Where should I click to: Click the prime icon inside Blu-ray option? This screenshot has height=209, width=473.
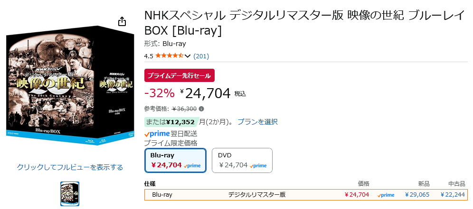point(192,165)
